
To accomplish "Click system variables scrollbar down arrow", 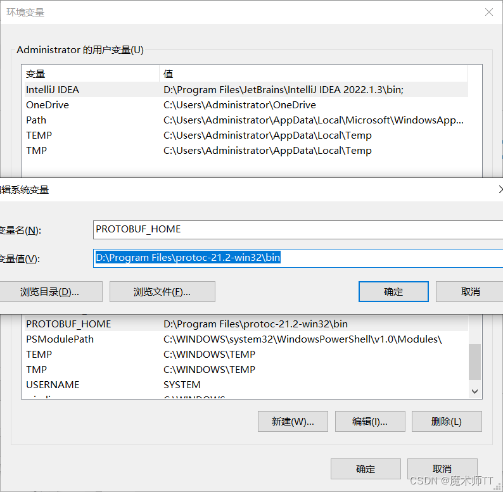I will [x=474, y=391].
